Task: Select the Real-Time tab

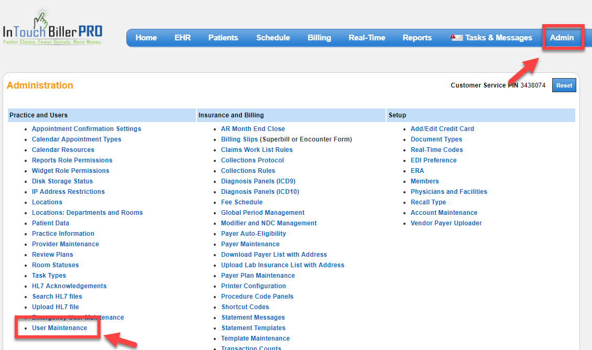Action: [367, 38]
